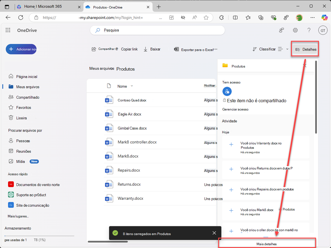Screen dimensions: 331x248
Task: Open the GT account avatar
Action: click(323, 31)
